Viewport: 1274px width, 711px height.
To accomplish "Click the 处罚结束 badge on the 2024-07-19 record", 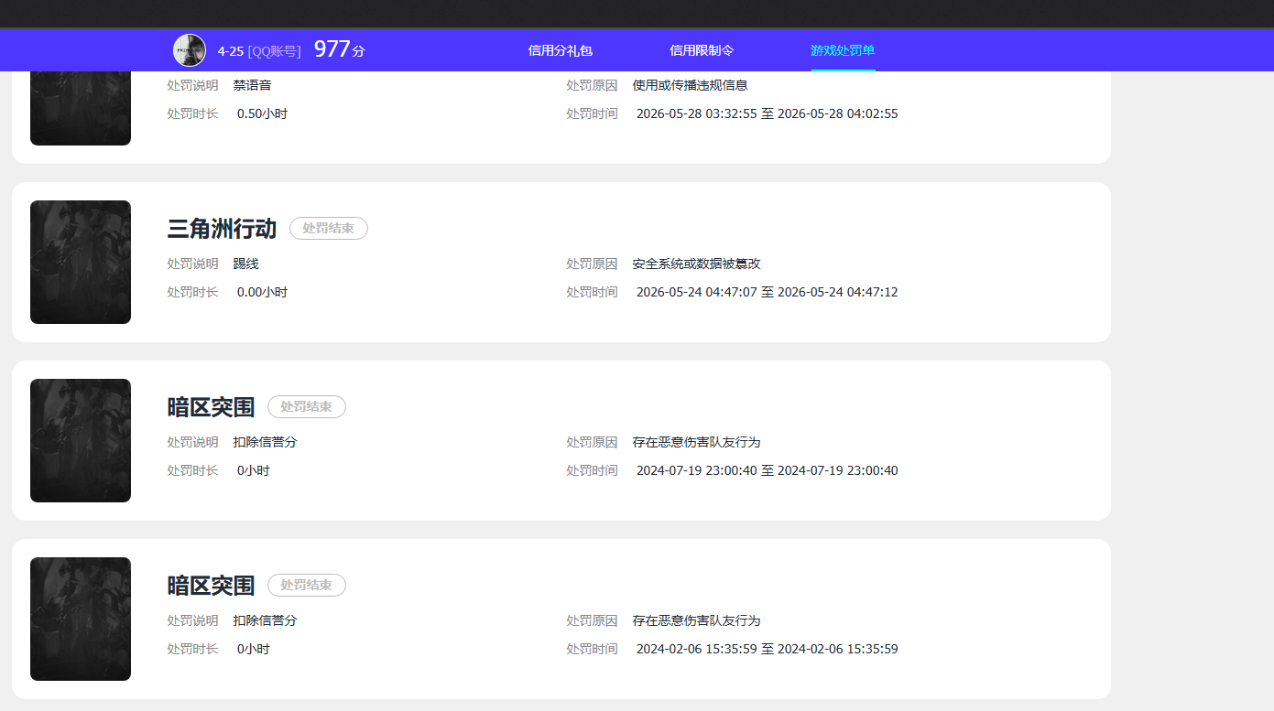I will coord(307,406).
